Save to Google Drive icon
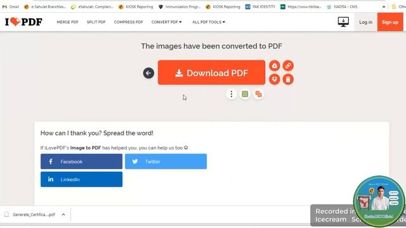Image resolution: width=406 pixels, height=228 pixels. pos(275,66)
